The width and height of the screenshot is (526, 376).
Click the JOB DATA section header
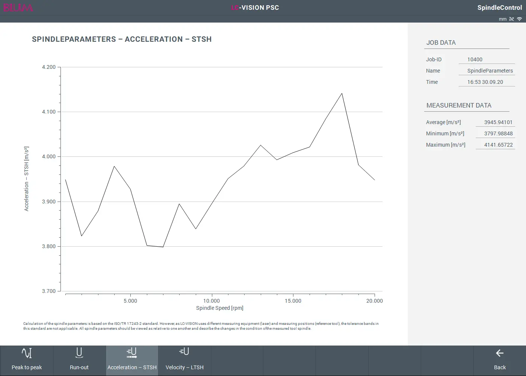pyautogui.click(x=441, y=43)
